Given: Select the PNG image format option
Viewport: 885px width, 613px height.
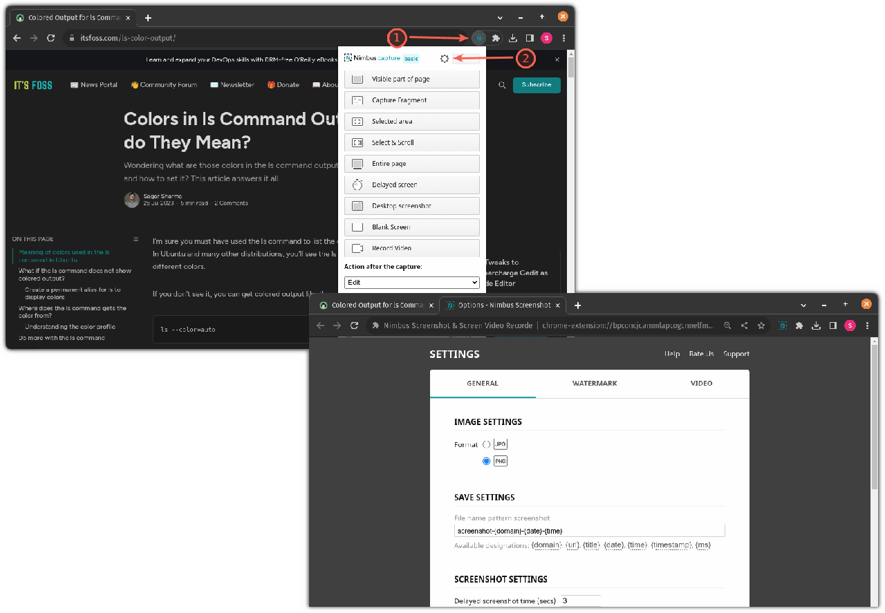Looking at the screenshot, I should pos(487,461).
